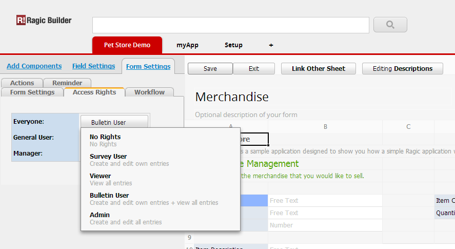455x249 pixels.
Task: Open the Pet Store Demo tab
Action: click(127, 45)
